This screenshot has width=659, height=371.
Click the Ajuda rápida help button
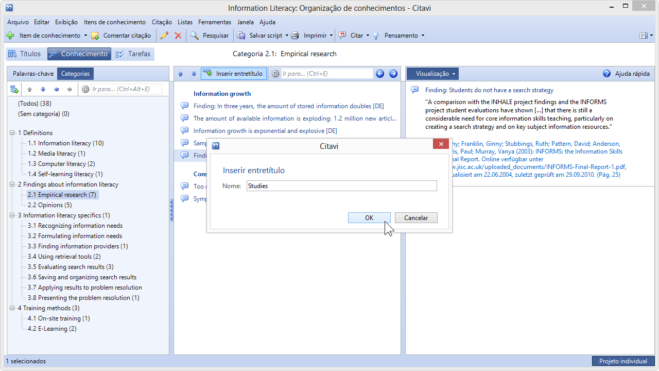(x=626, y=74)
